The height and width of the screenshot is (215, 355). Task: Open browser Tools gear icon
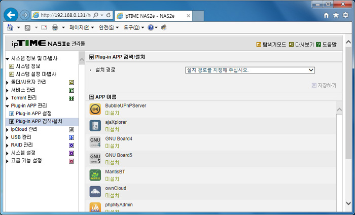(346, 15)
